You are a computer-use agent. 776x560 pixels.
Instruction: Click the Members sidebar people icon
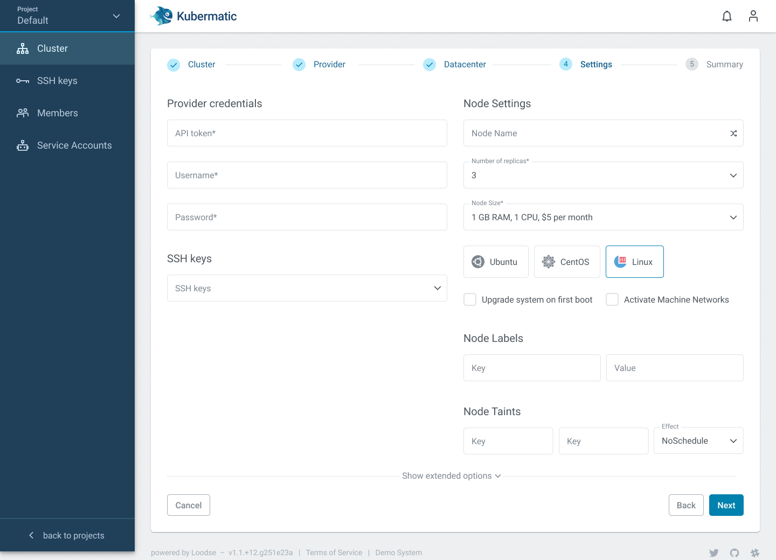click(x=23, y=113)
